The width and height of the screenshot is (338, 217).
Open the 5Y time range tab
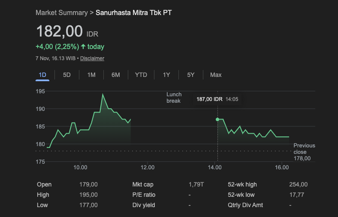pos(191,75)
